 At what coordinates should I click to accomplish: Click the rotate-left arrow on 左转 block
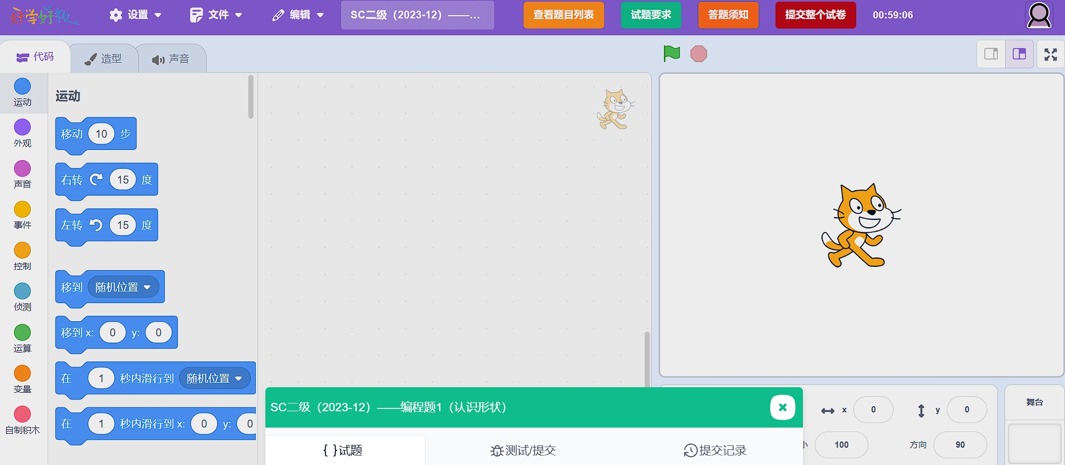[x=96, y=225]
